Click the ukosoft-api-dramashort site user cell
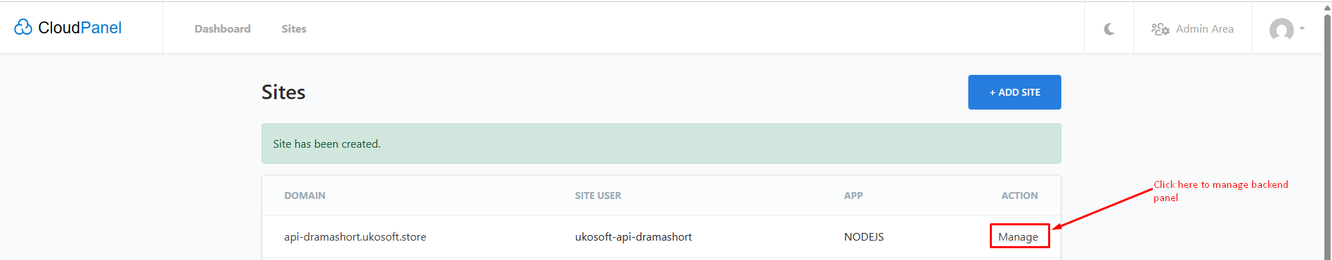The image size is (1332, 260). [633, 236]
